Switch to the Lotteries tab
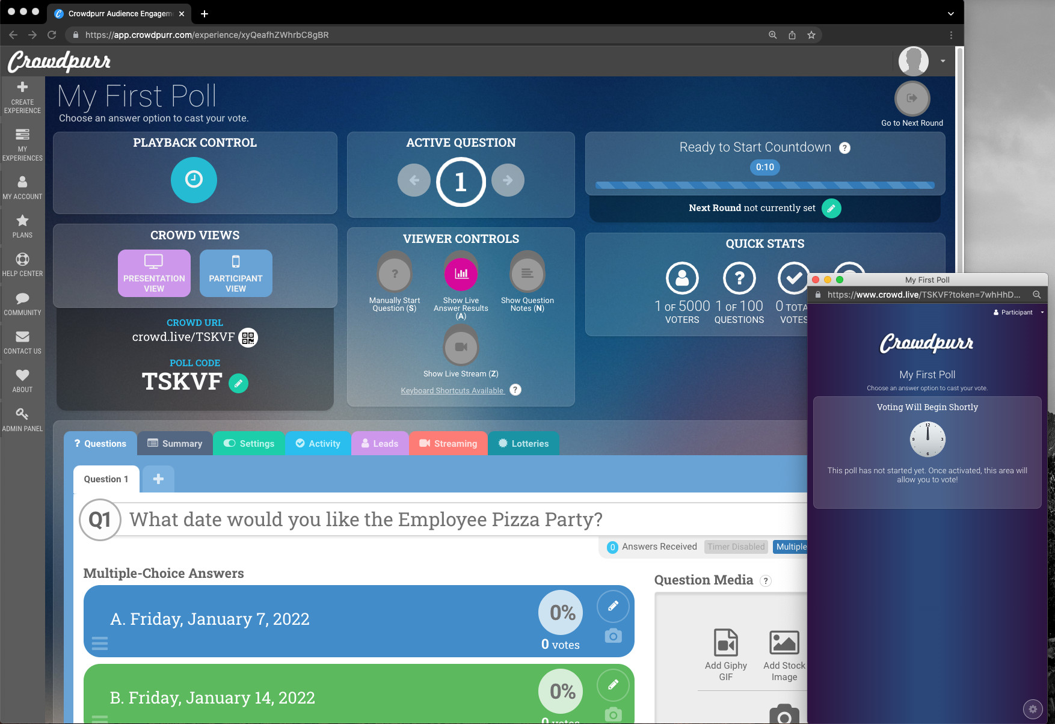 524,443
